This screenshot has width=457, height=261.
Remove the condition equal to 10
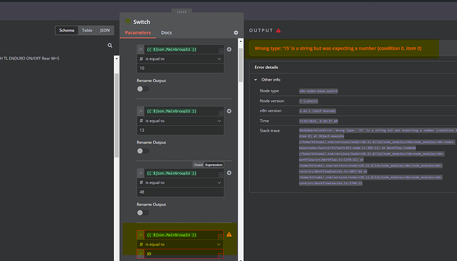click(x=229, y=49)
